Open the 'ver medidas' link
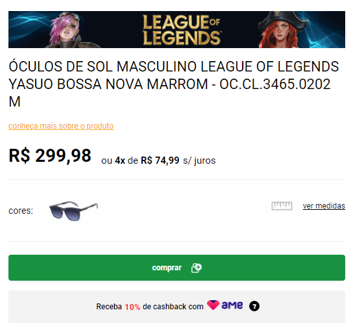This screenshot has height=334, width=353. coord(324,206)
